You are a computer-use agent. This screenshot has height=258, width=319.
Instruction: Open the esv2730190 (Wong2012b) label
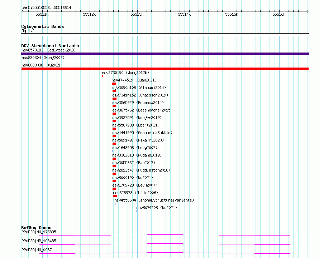125,73
